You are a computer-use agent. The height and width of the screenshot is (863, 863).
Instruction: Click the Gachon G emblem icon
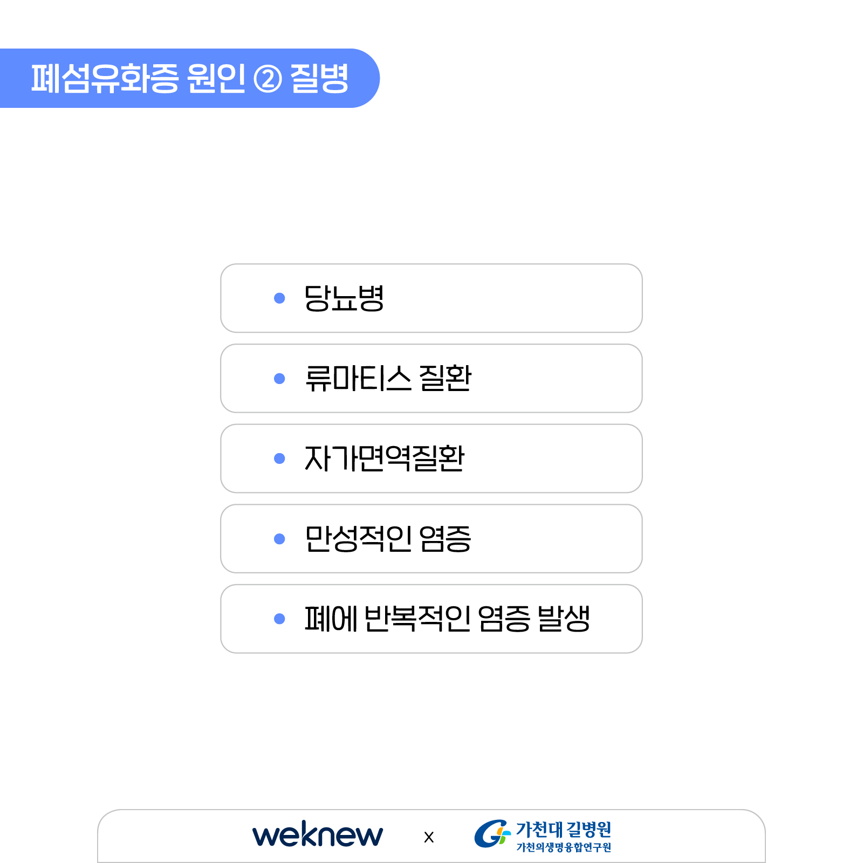(492, 834)
